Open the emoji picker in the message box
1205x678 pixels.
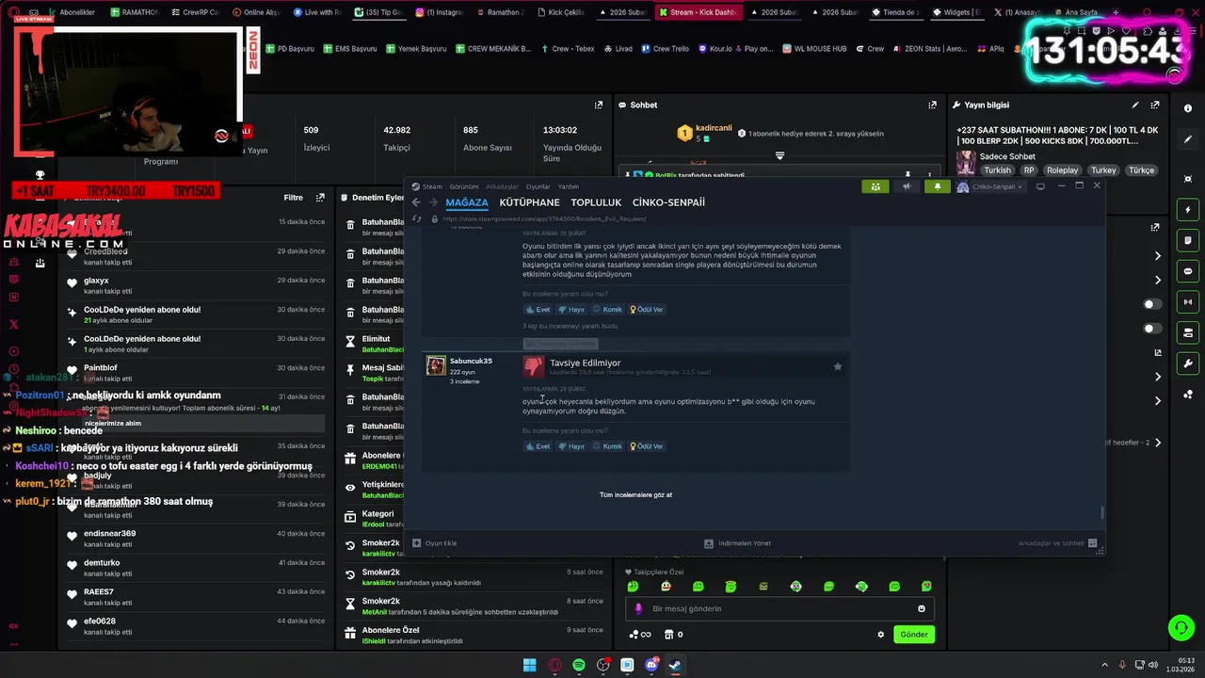pyautogui.click(x=922, y=608)
